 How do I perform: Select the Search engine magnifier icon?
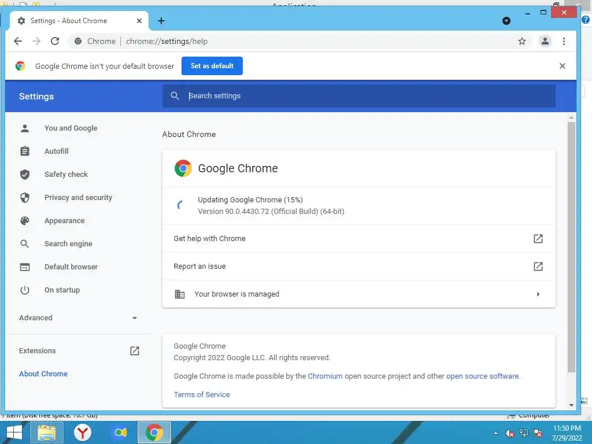click(24, 244)
